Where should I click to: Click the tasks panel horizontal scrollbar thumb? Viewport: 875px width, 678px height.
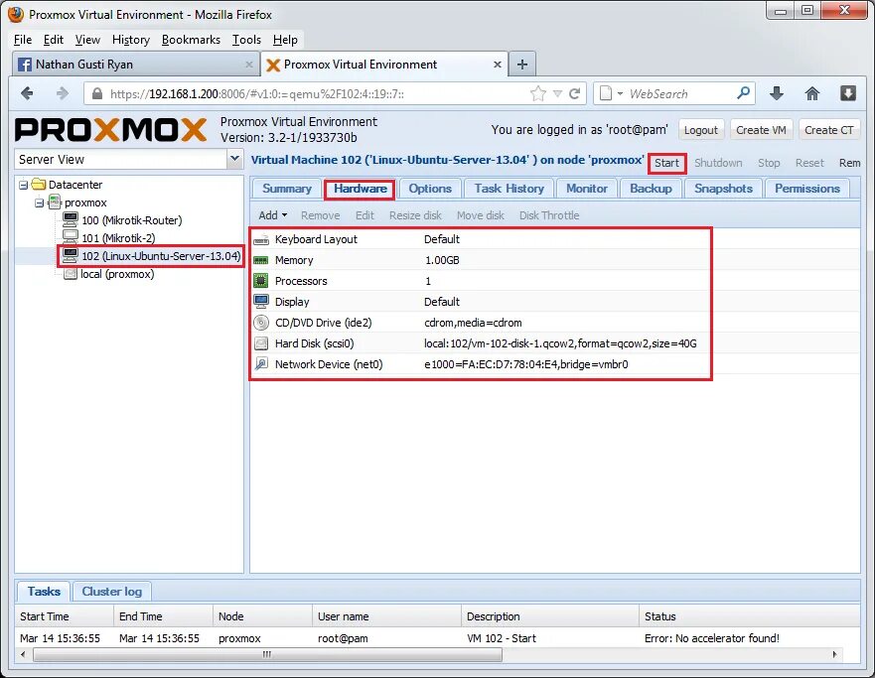267,654
